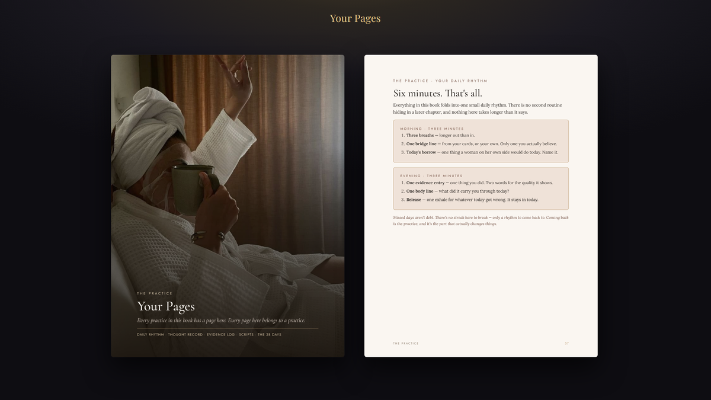Click "The 28 Days" in the cover footer
This screenshot has height=400, width=711.
270,335
